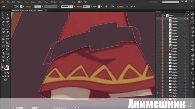Open Recolor Artwork from control bar
This screenshot has width=195, height=109.
click(x=106, y=7)
